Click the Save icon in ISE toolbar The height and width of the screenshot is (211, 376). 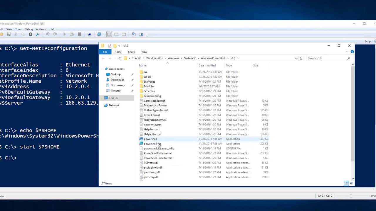pyautogui.click(x=9, y=34)
